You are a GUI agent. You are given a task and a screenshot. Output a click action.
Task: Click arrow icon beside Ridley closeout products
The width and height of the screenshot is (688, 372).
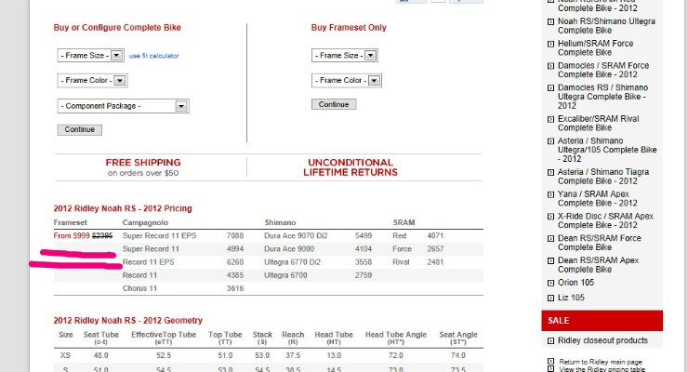click(x=550, y=341)
